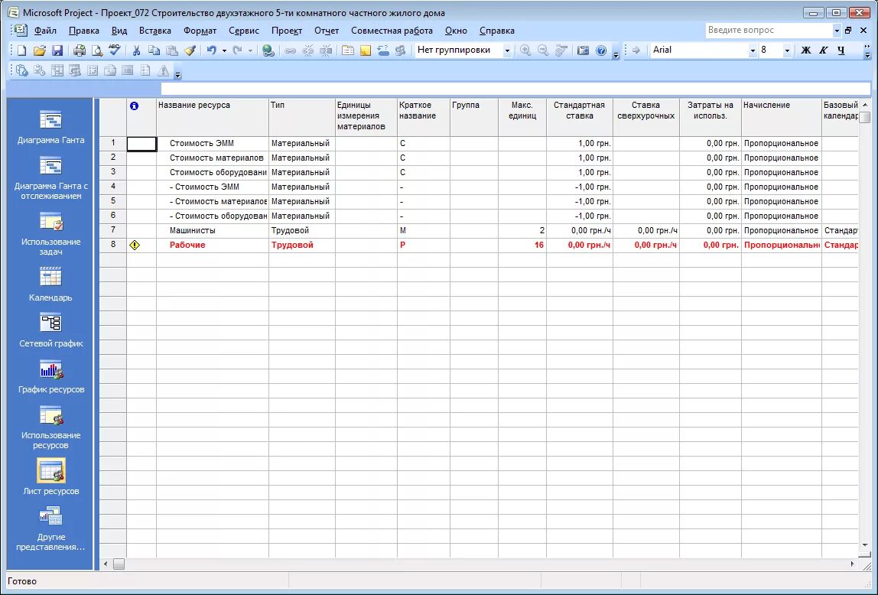This screenshot has width=878, height=595.
Task: Open the Task Usage view
Action: click(50, 235)
